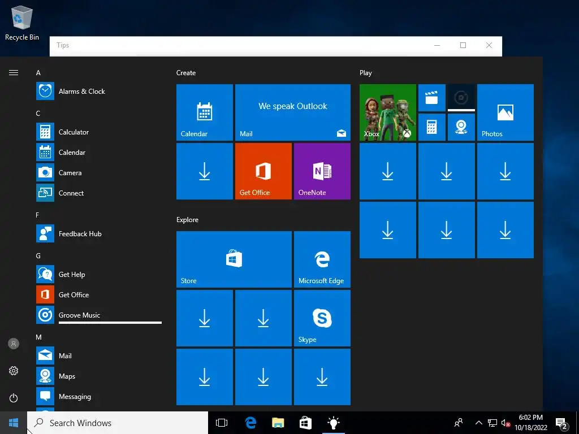Image resolution: width=579 pixels, height=434 pixels.
Task: Click the Power button in Start sidebar
Action: click(x=14, y=398)
